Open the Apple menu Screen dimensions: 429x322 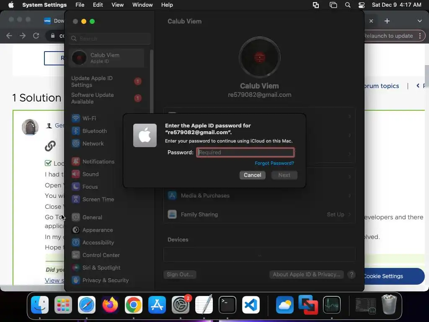tap(11, 5)
